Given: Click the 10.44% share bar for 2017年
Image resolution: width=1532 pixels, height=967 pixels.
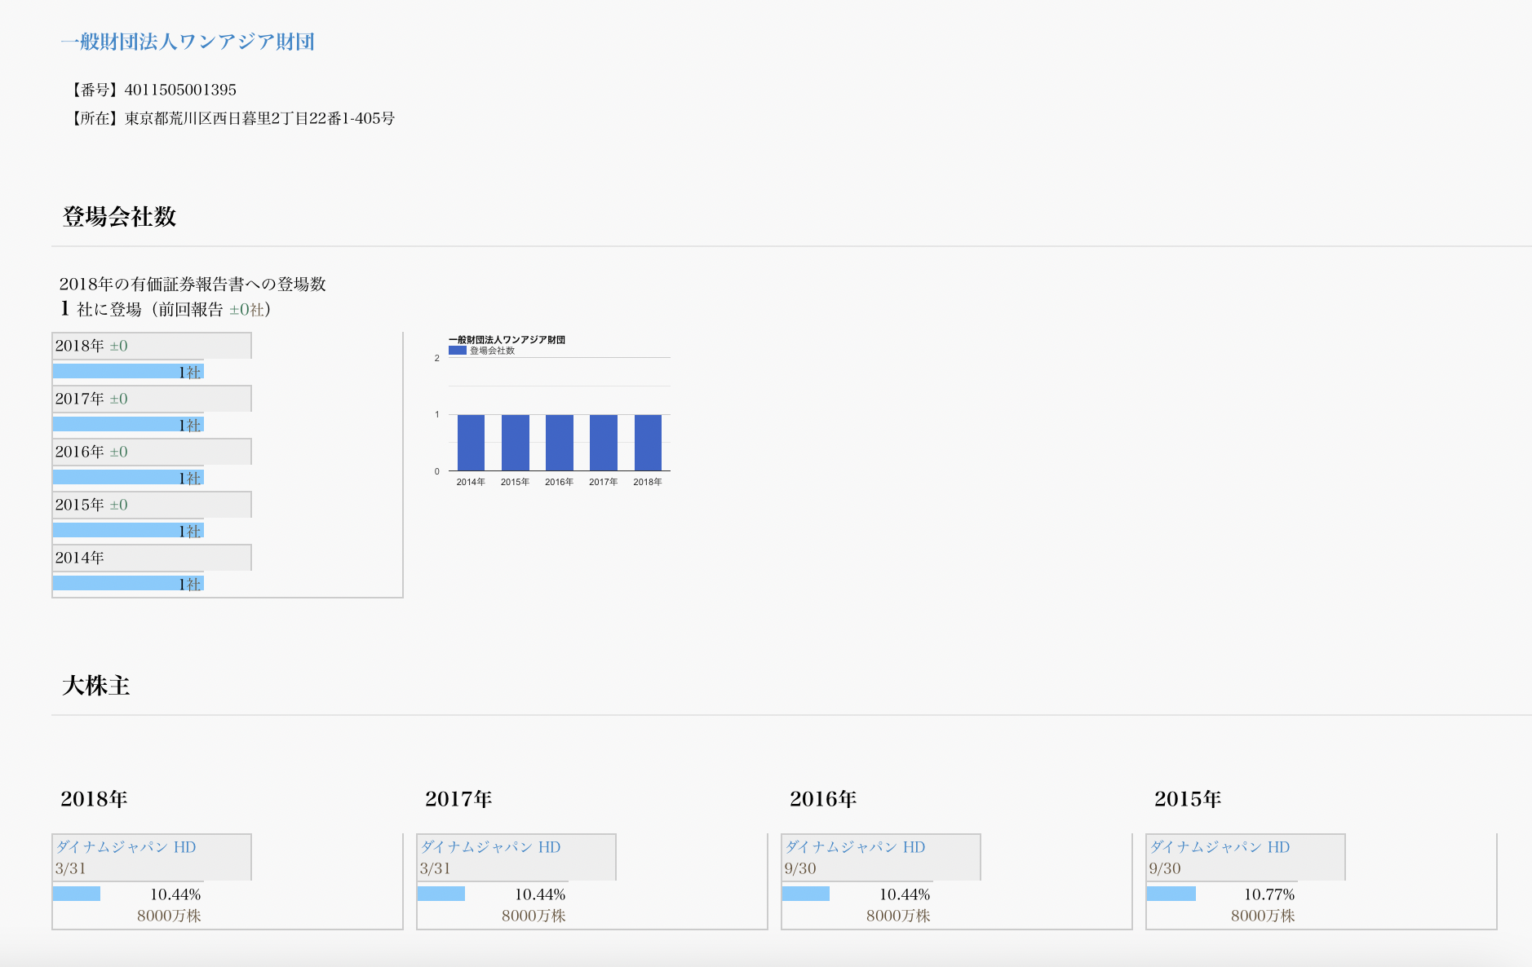Looking at the screenshot, I should [x=441, y=894].
